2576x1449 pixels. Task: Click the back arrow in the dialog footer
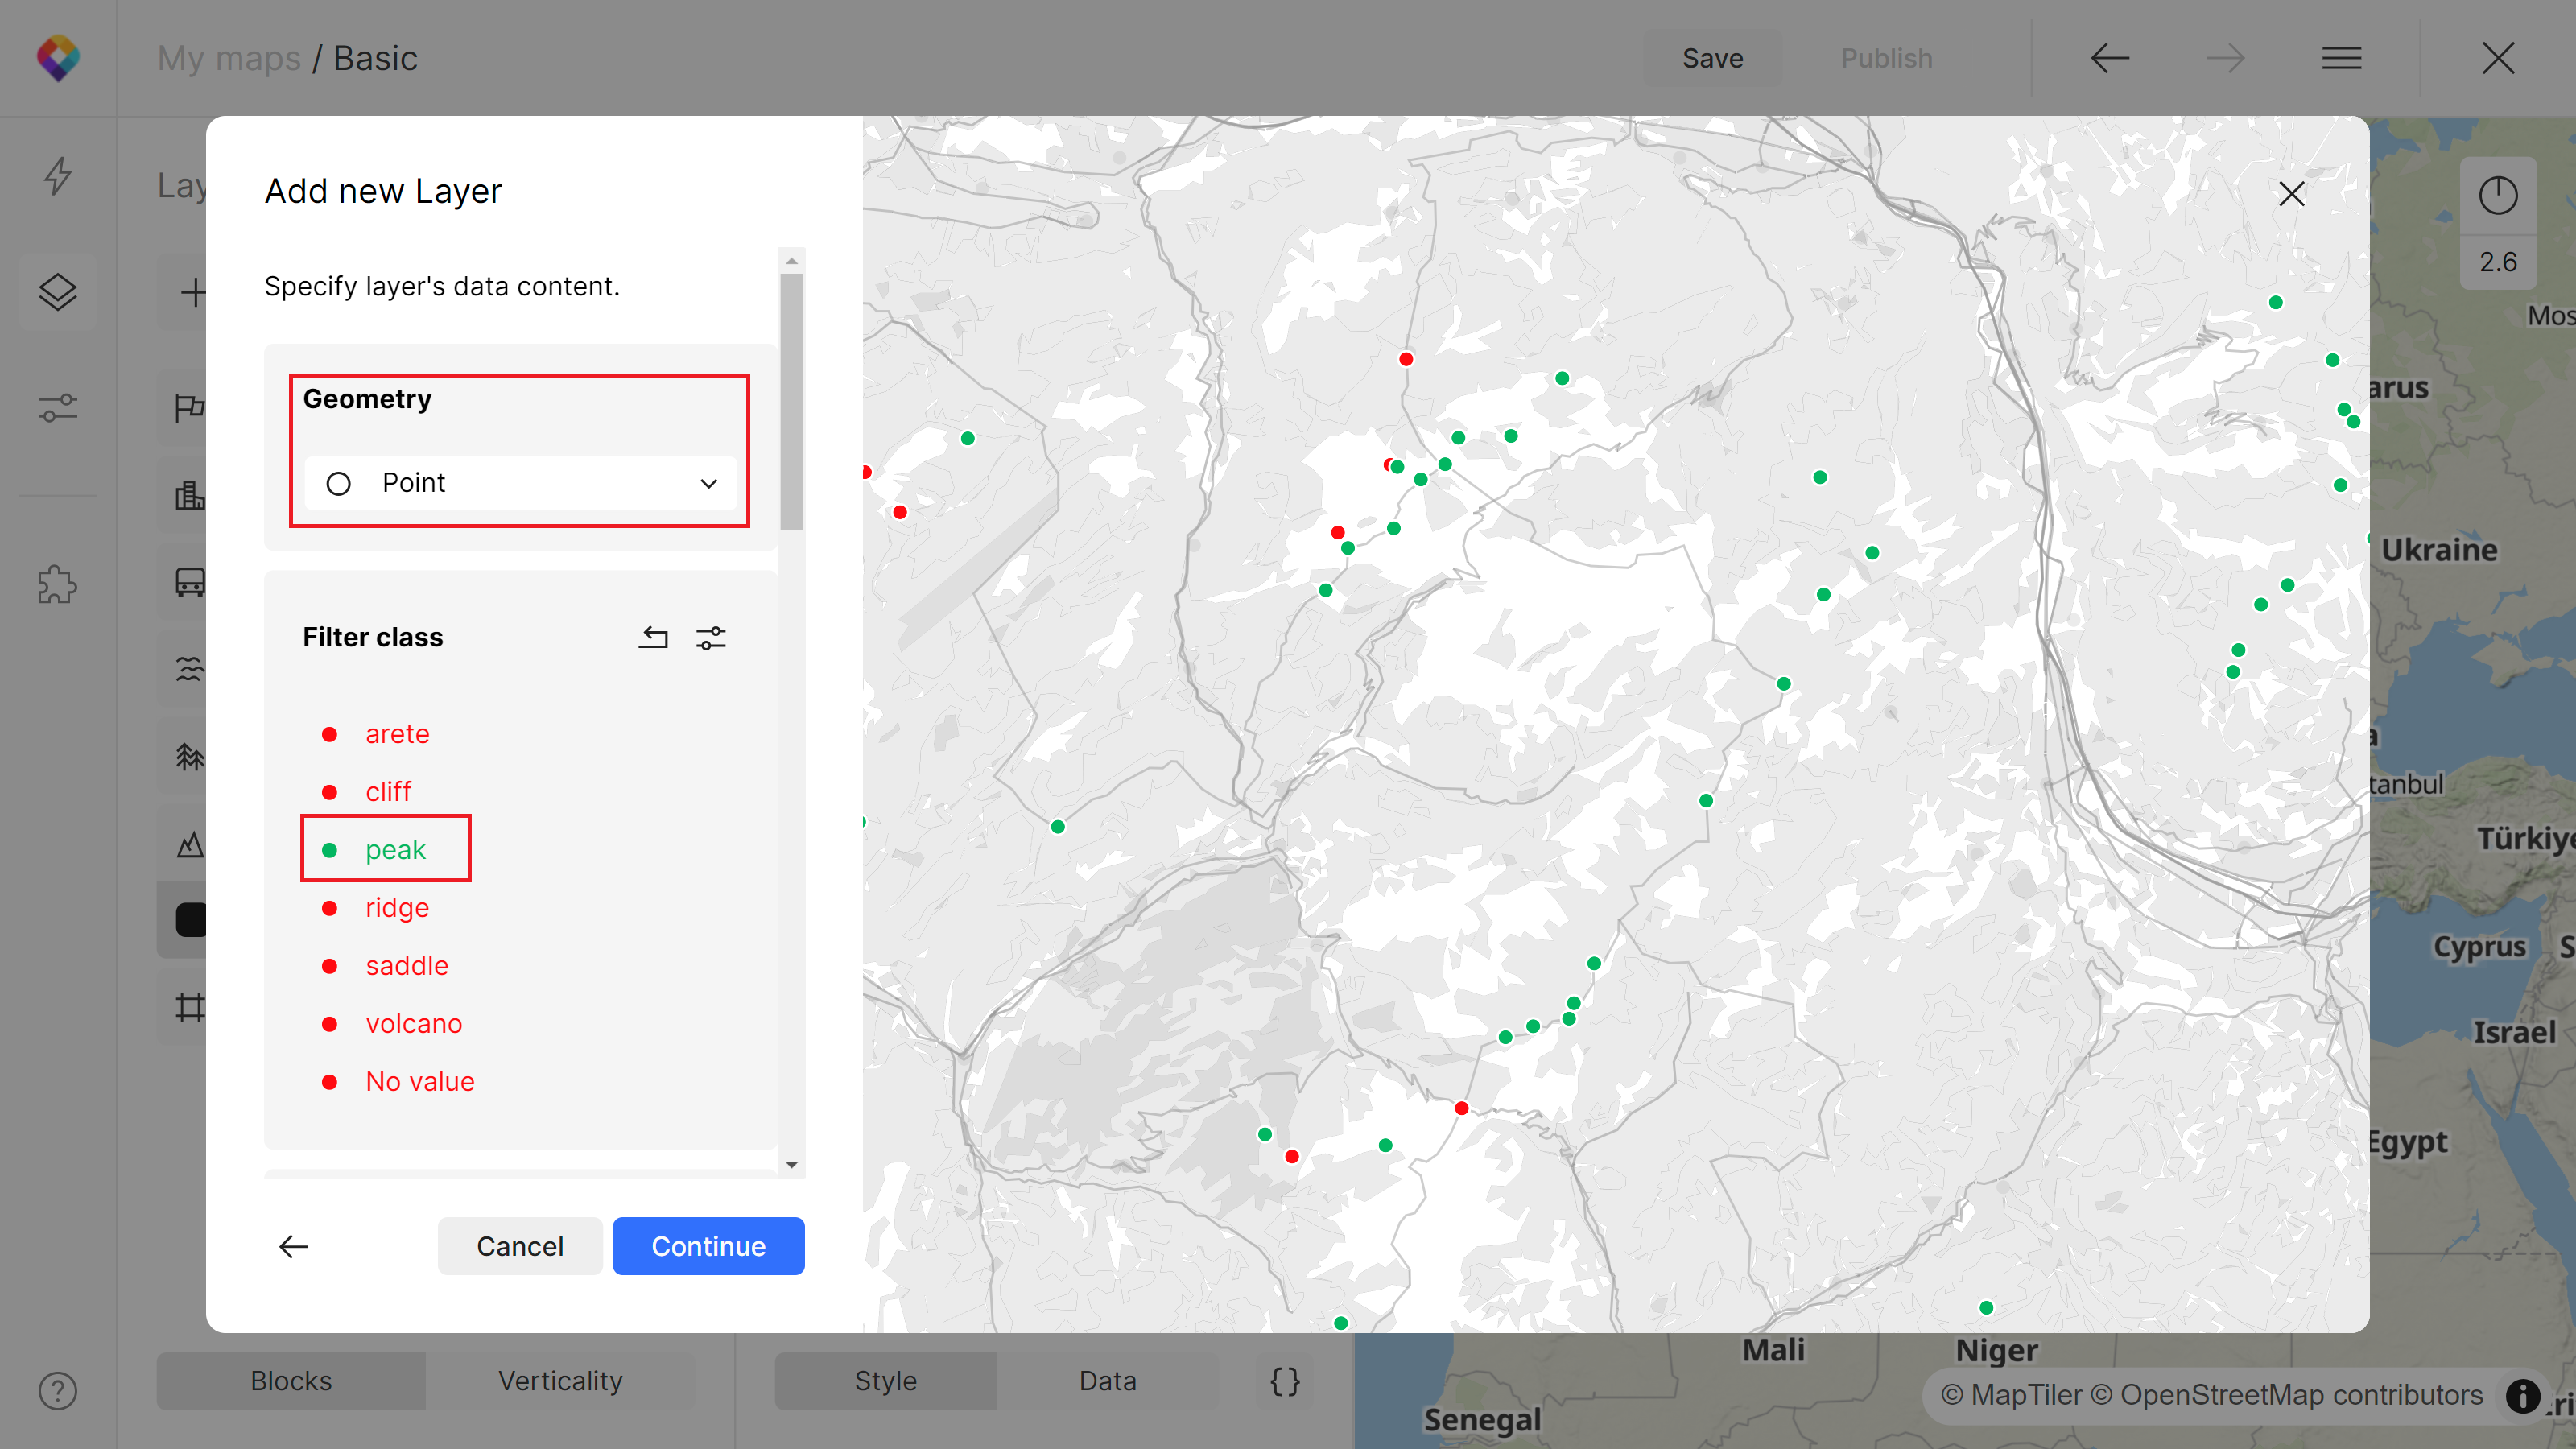pyautogui.click(x=293, y=1246)
